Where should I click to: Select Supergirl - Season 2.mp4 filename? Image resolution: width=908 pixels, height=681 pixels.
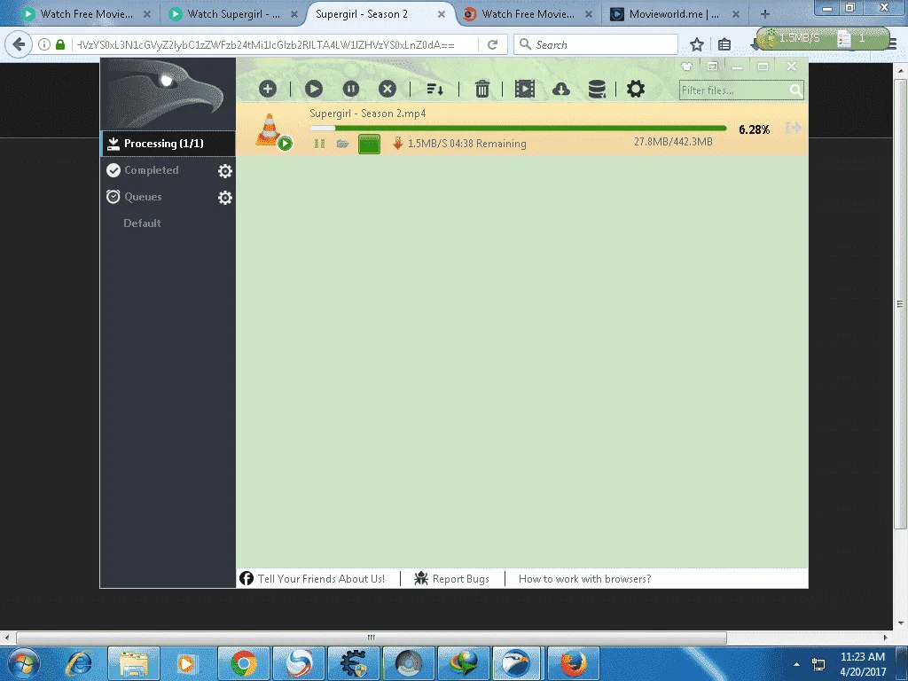pyautogui.click(x=368, y=113)
